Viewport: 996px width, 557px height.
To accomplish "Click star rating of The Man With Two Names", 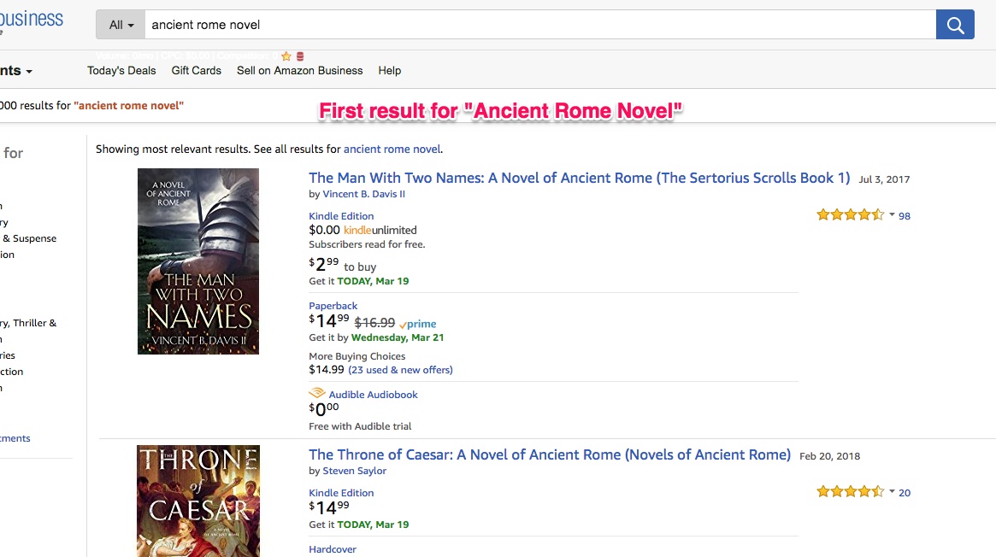I will (850, 215).
